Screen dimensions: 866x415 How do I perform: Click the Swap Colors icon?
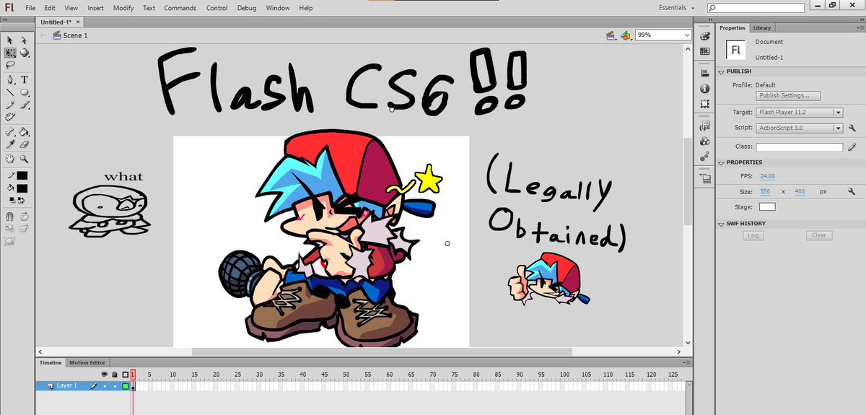tap(21, 199)
